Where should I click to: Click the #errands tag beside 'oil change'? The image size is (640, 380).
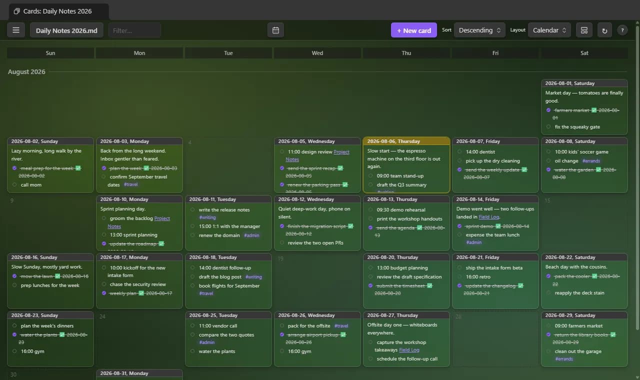(590, 161)
